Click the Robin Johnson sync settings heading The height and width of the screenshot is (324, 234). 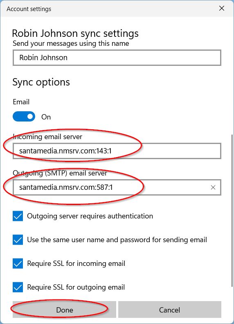click(75, 34)
